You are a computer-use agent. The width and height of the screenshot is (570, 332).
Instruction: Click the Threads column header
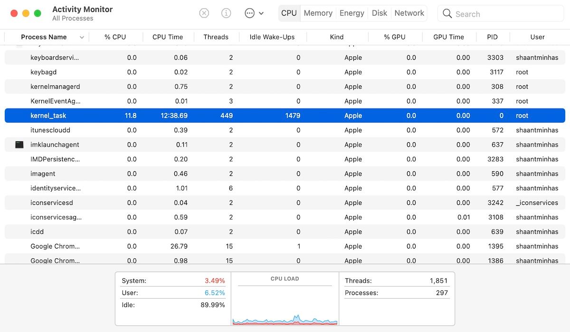(216, 37)
